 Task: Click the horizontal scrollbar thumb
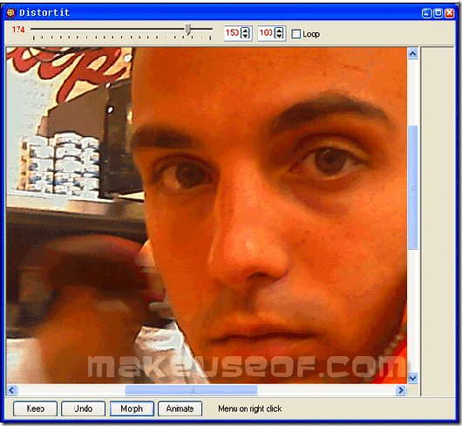pos(191,390)
